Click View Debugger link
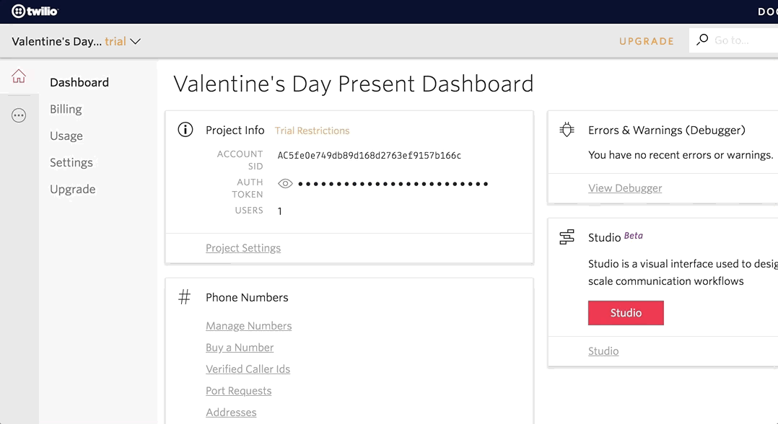The width and height of the screenshot is (778, 424). click(x=625, y=188)
